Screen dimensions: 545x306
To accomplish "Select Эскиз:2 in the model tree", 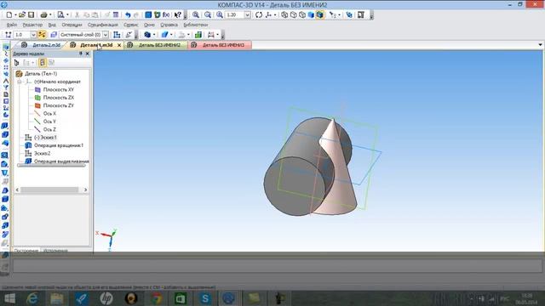I will point(42,153).
